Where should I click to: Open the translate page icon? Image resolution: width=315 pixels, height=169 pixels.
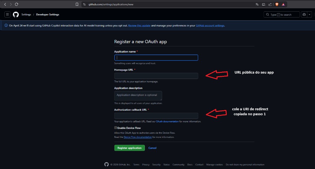[x=257, y=4]
